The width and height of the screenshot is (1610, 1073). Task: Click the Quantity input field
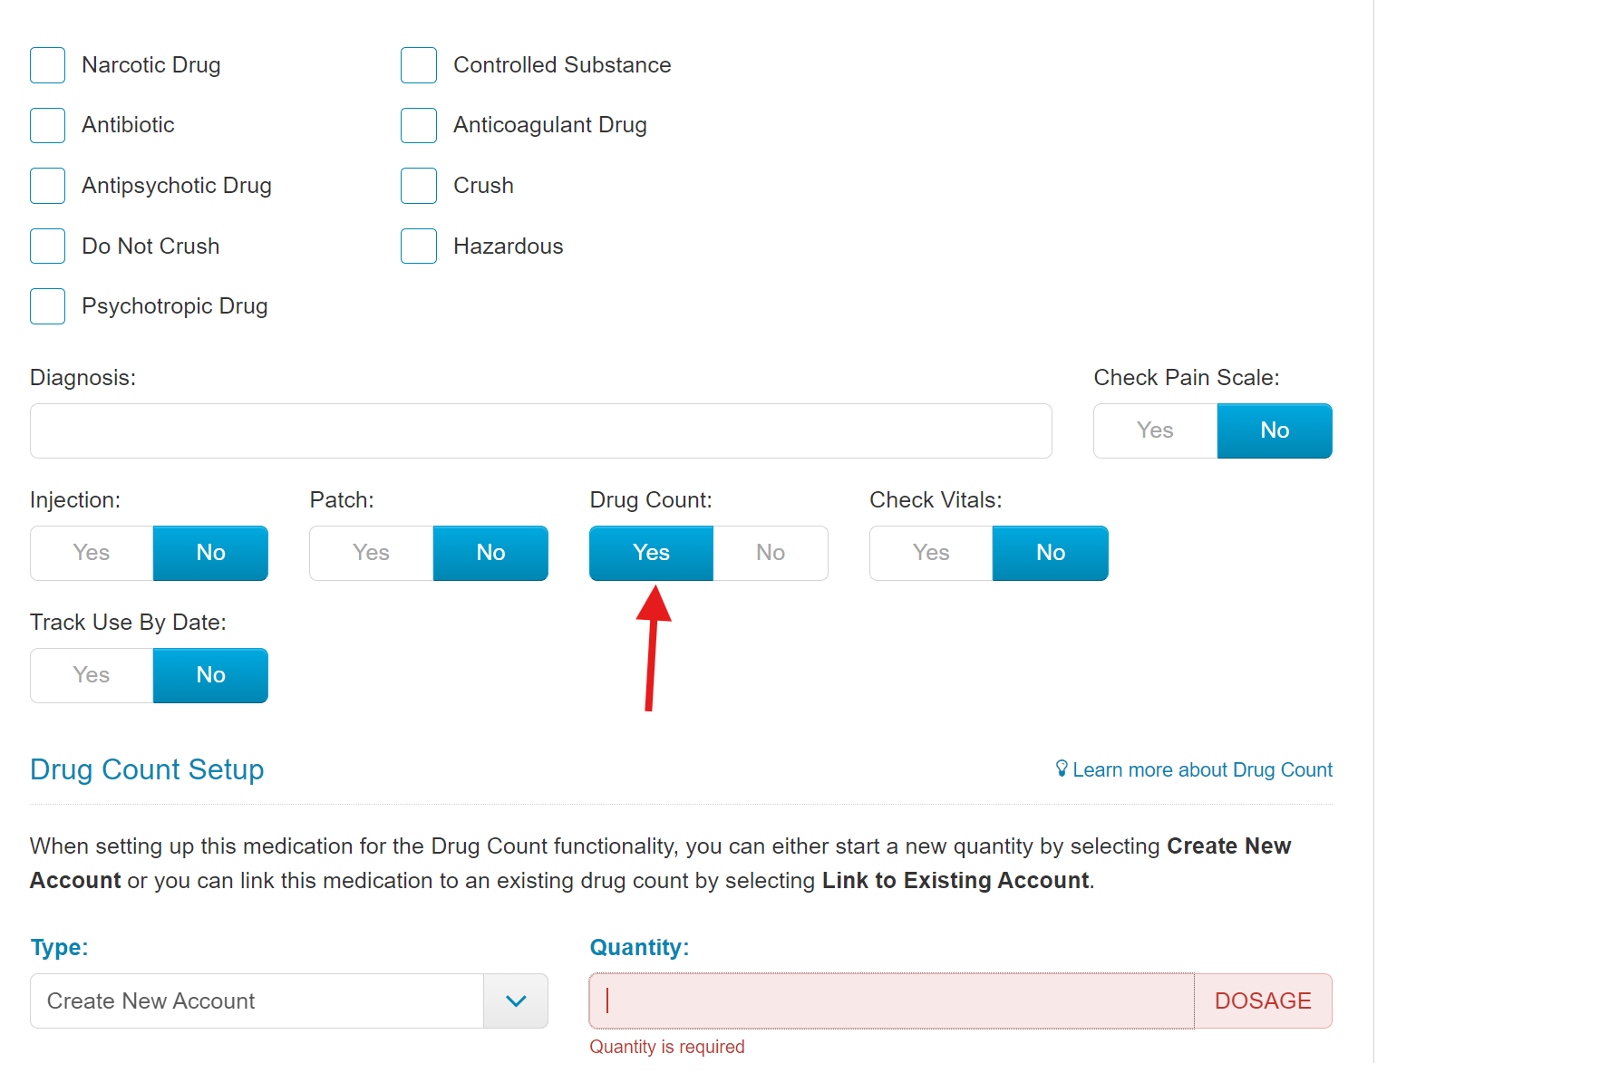coord(891,1001)
